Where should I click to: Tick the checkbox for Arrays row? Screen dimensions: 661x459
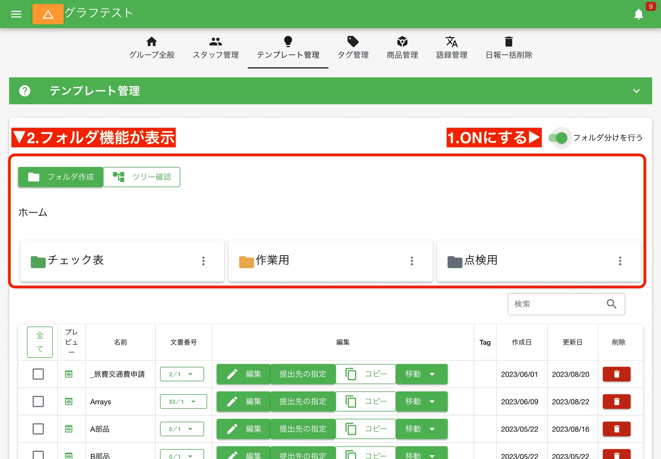pos(38,402)
